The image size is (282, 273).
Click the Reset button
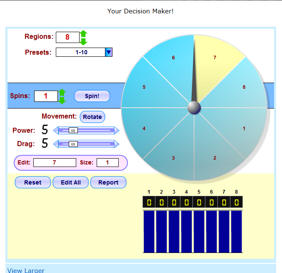coord(33,182)
